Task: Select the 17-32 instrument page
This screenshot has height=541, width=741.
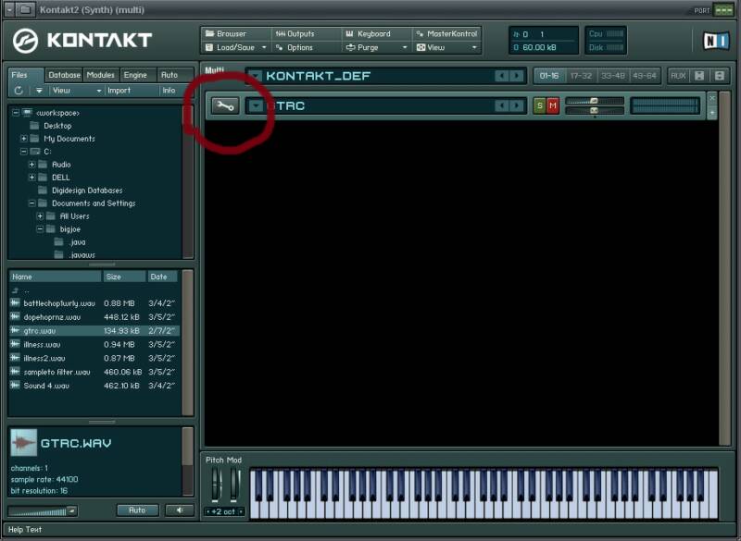Action: [x=581, y=76]
